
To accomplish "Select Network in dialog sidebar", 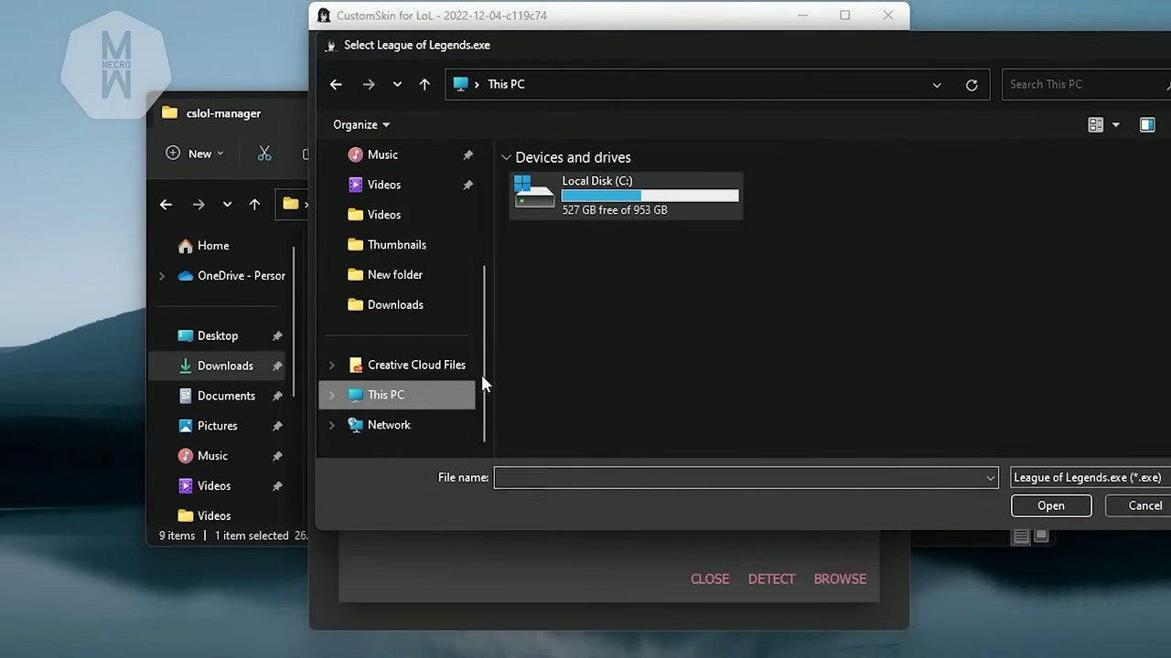I will click(389, 425).
